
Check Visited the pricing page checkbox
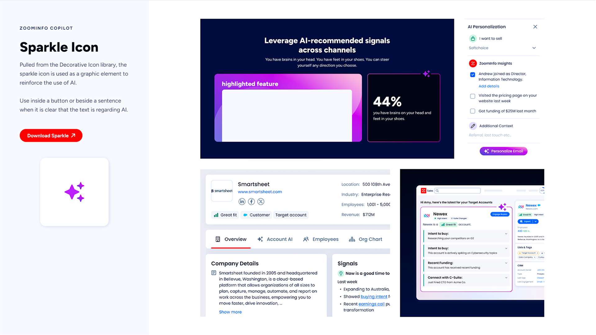(472, 96)
